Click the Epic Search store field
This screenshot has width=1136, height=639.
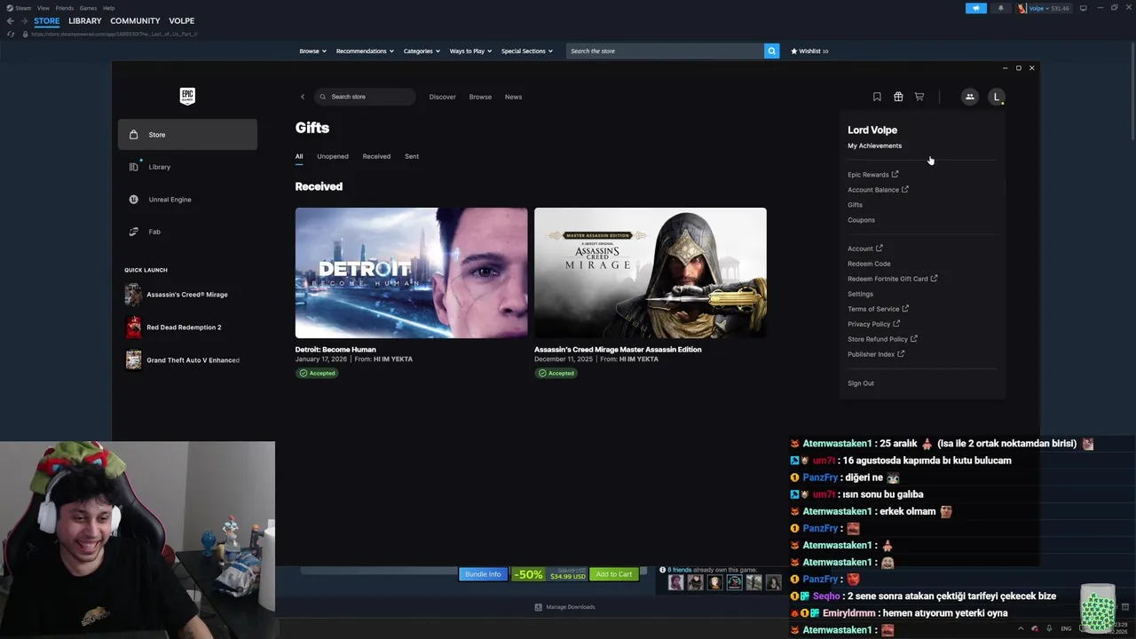coord(366,97)
